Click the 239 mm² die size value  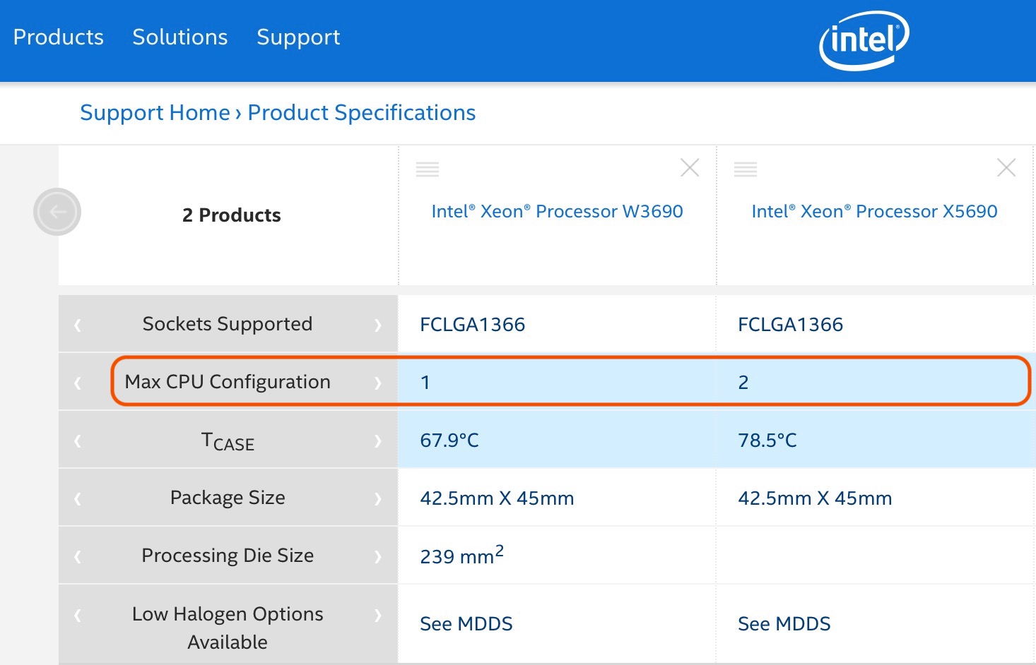[462, 555]
